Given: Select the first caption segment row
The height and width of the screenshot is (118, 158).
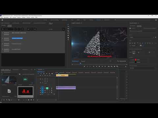Looking at the screenshot, I should 33,34.
